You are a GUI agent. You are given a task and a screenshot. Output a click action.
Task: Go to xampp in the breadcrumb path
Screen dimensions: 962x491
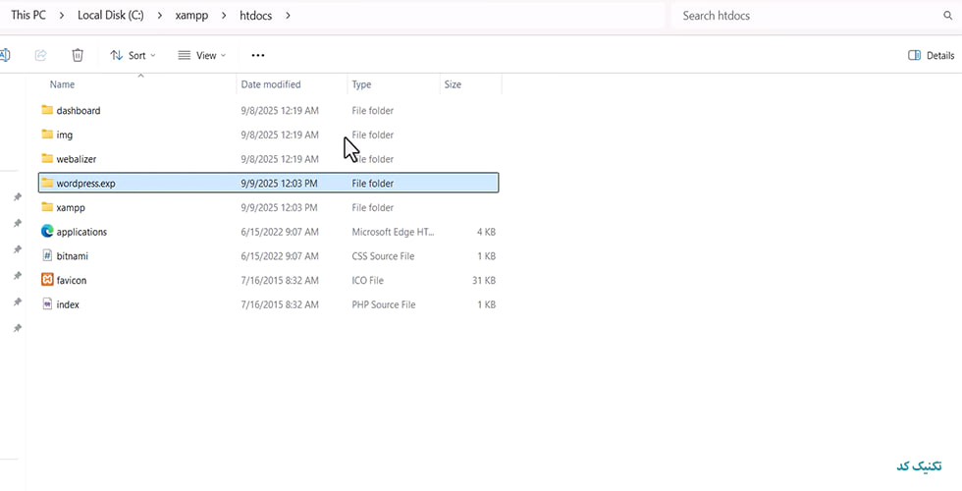pyautogui.click(x=191, y=16)
